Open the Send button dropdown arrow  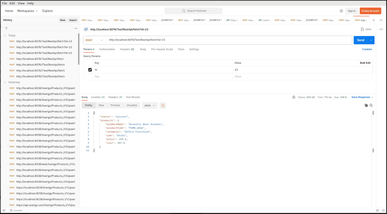pyautogui.click(x=371, y=40)
